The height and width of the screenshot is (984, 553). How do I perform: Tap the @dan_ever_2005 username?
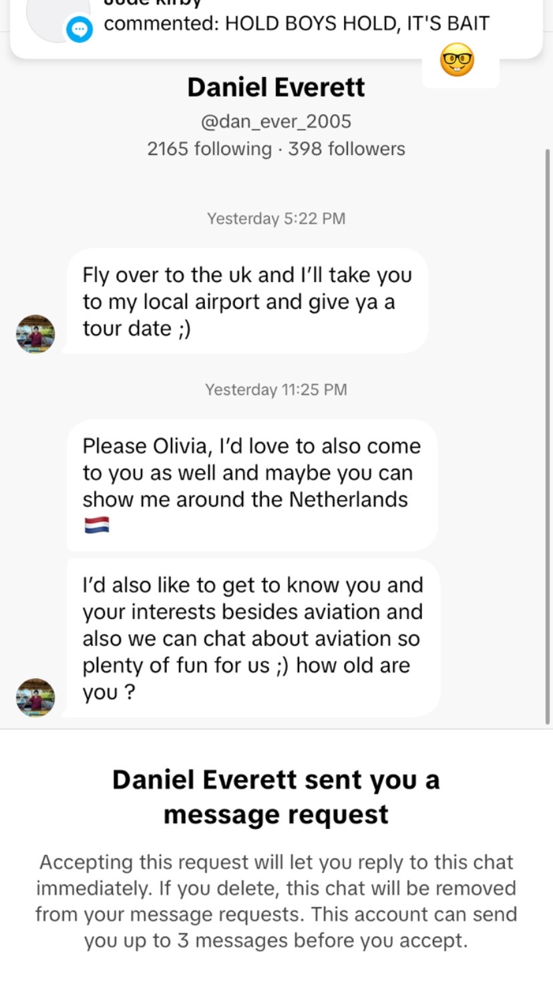tap(276, 121)
